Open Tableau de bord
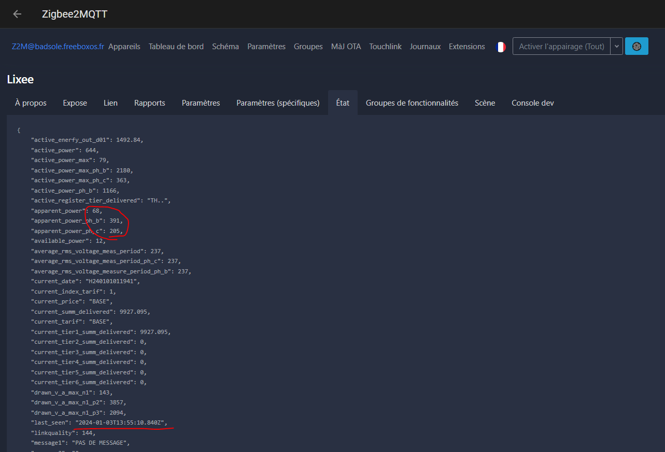Viewport: 665px width, 452px height. click(x=176, y=46)
